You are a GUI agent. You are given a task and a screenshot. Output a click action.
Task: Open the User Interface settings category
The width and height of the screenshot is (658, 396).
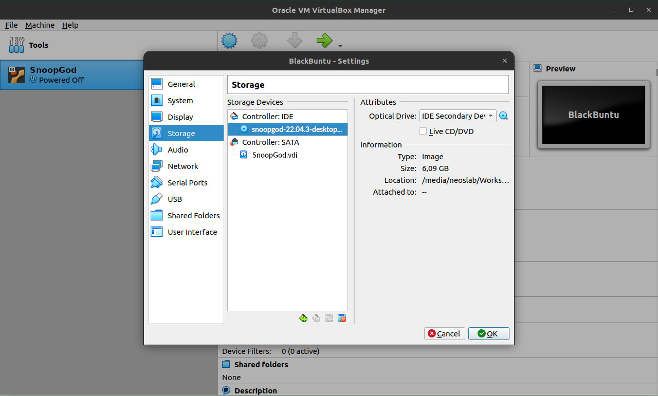pos(186,232)
